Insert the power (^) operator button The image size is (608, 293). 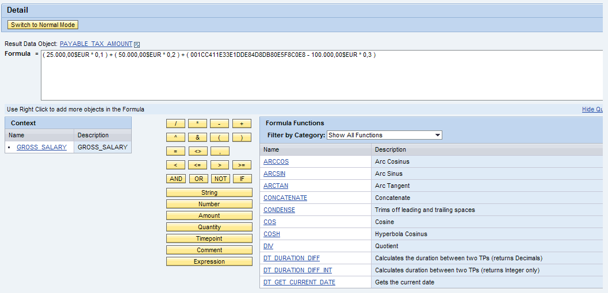point(175,137)
